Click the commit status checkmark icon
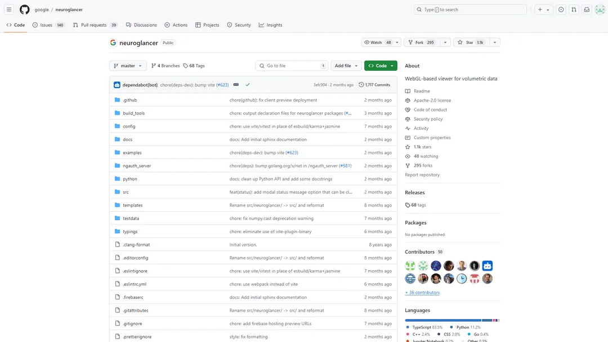This screenshot has height=342, width=608. point(247,85)
